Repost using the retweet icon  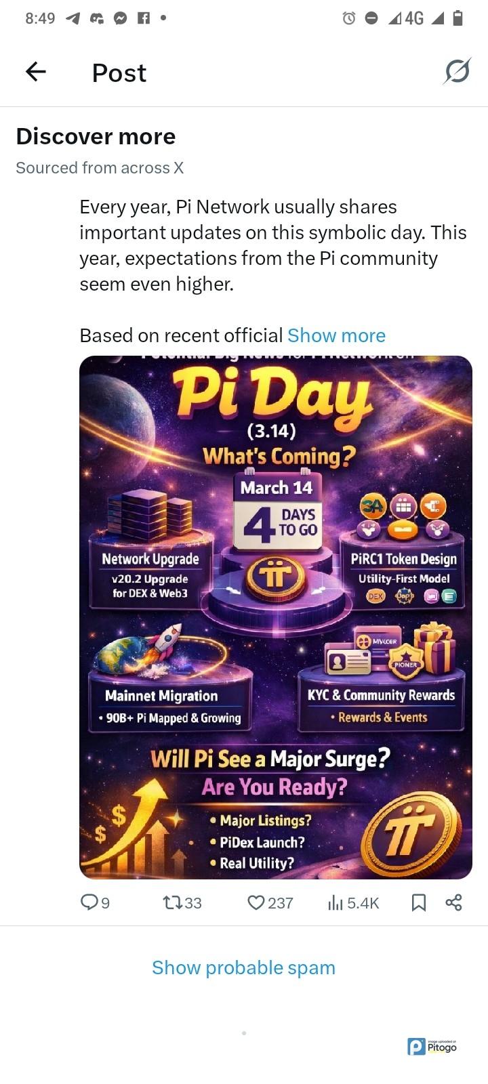coord(172,902)
